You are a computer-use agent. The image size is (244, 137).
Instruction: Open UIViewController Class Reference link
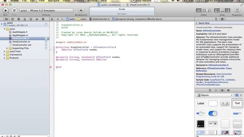214,69
